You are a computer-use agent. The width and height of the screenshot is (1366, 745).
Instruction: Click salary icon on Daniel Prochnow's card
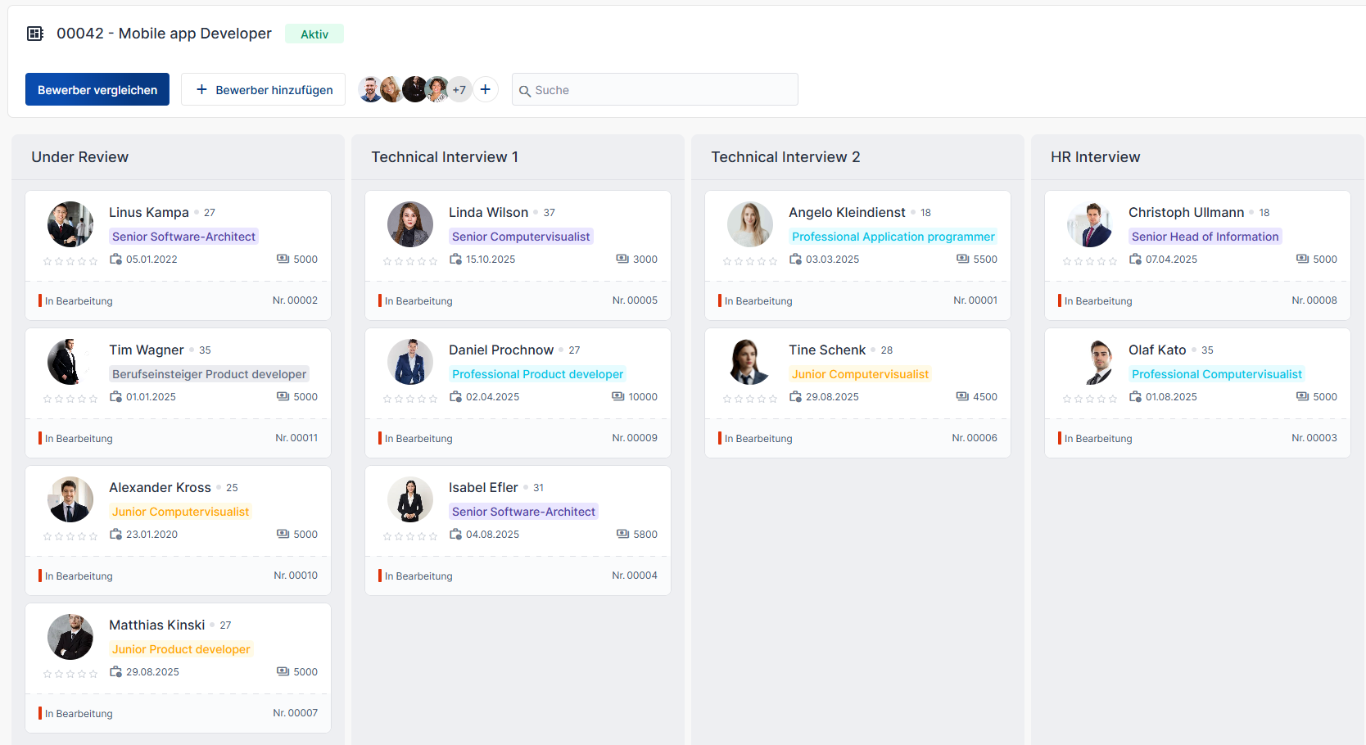tap(618, 396)
